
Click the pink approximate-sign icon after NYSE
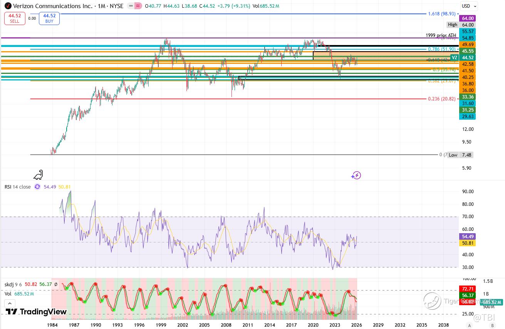coord(138,6)
